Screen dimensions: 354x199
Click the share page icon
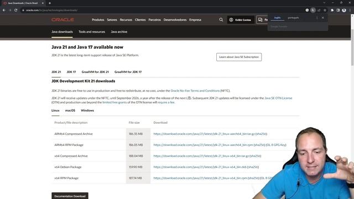pos(319,10)
